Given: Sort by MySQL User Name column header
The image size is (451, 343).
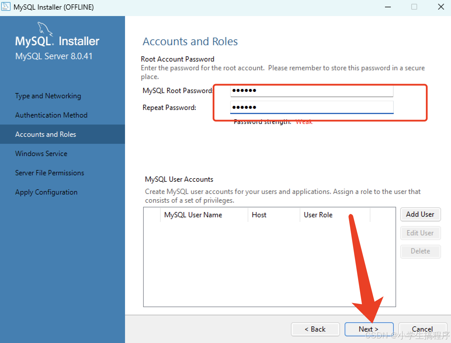Looking at the screenshot, I should 193,215.
